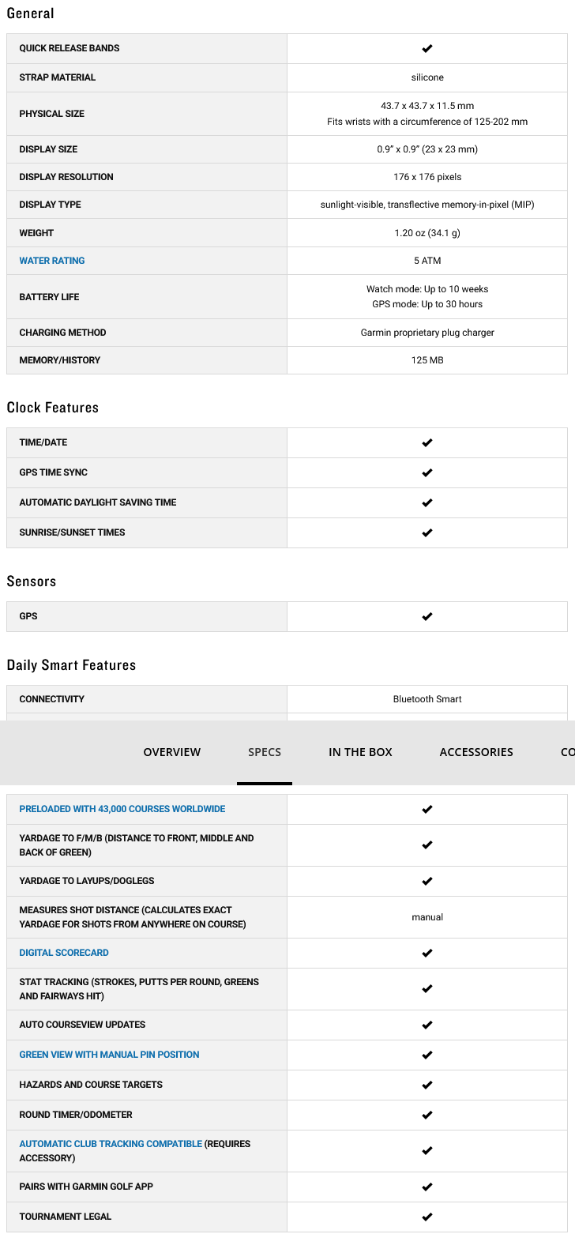
Task: Click the Bluetooth Smart connectivity value
Action: click(x=427, y=699)
